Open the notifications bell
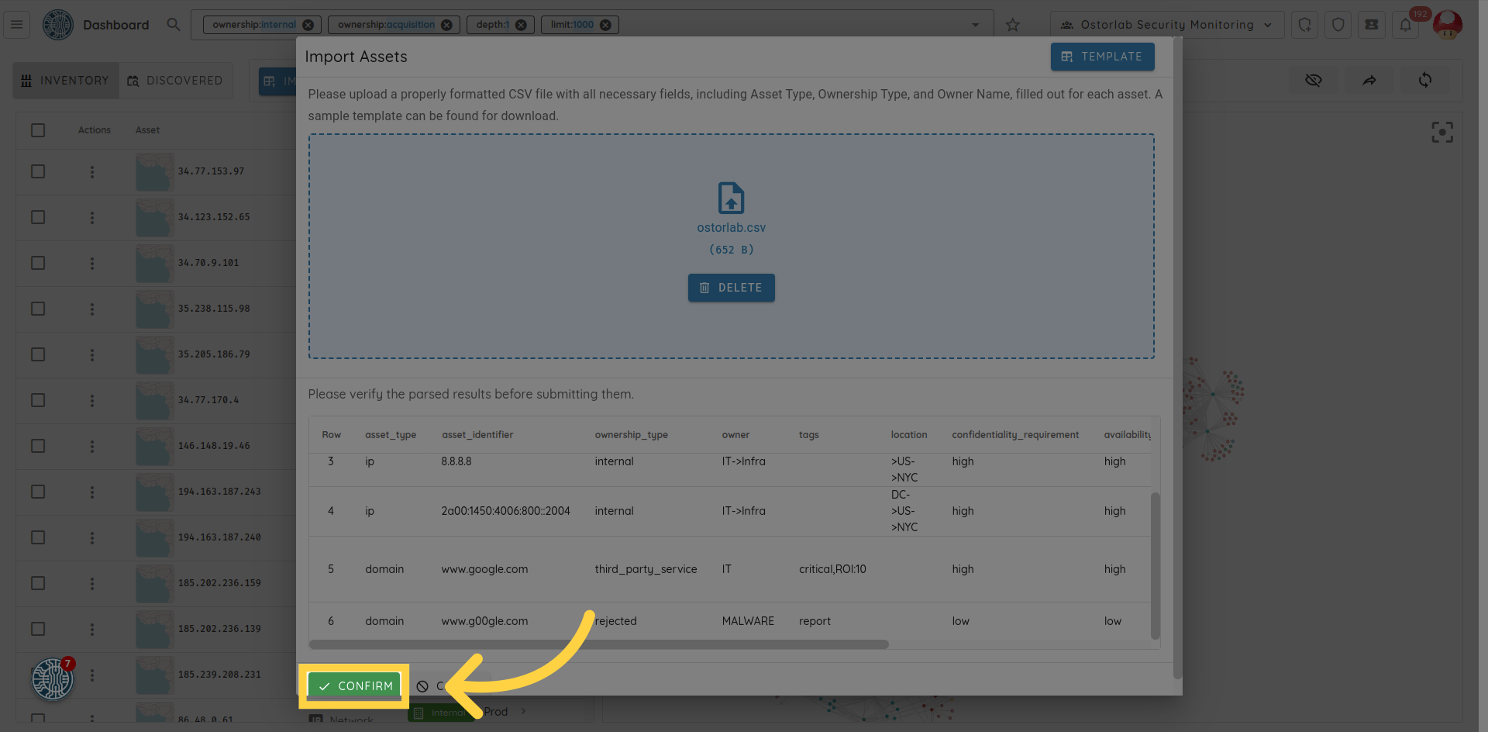 coord(1405,25)
